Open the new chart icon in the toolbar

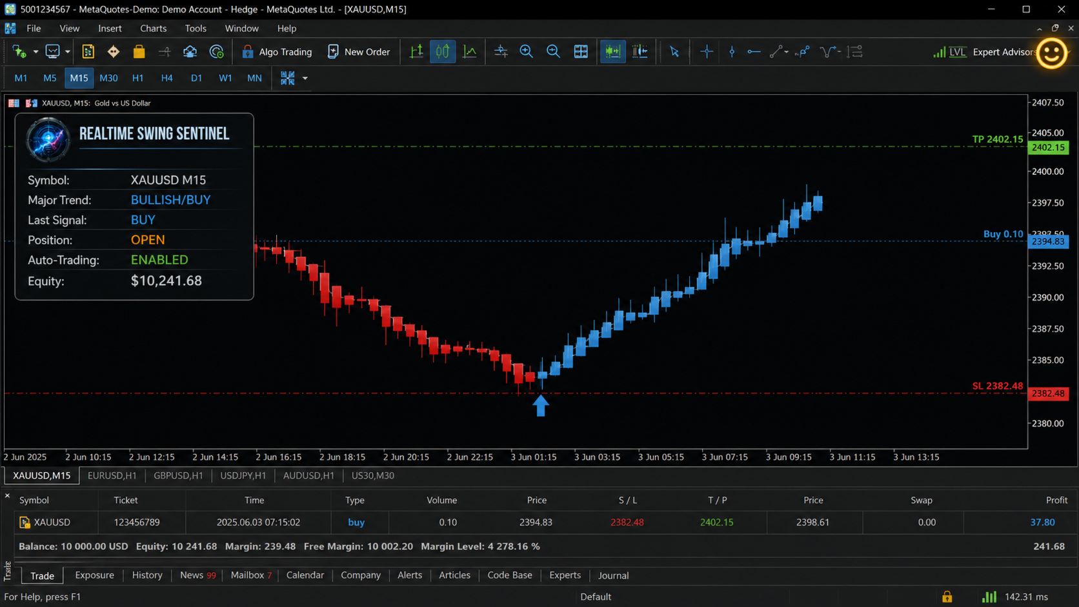coord(19,52)
